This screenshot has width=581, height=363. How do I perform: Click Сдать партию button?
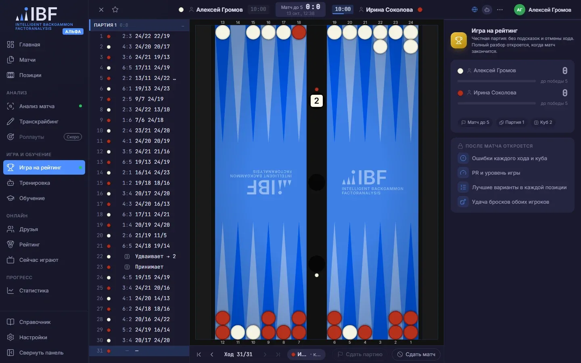pos(360,355)
